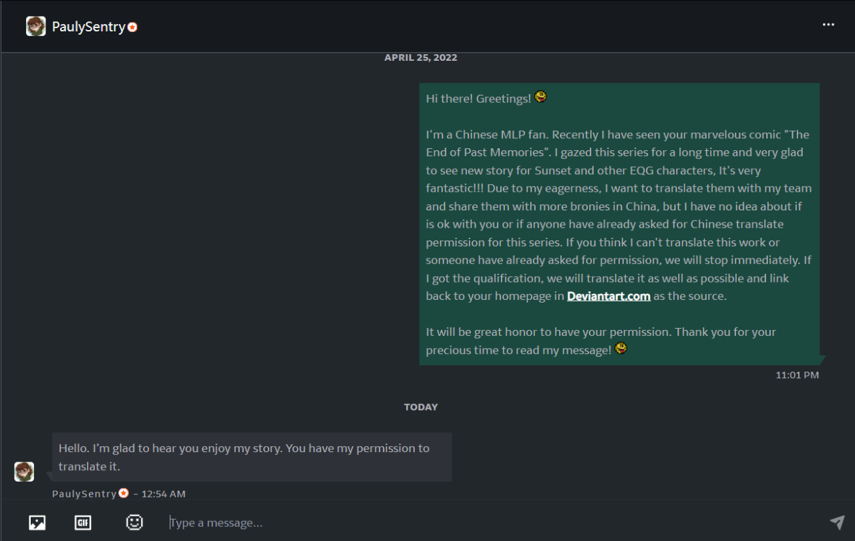Click the emoticon ending the sent message

pyautogui.click(x=621, y=348)
